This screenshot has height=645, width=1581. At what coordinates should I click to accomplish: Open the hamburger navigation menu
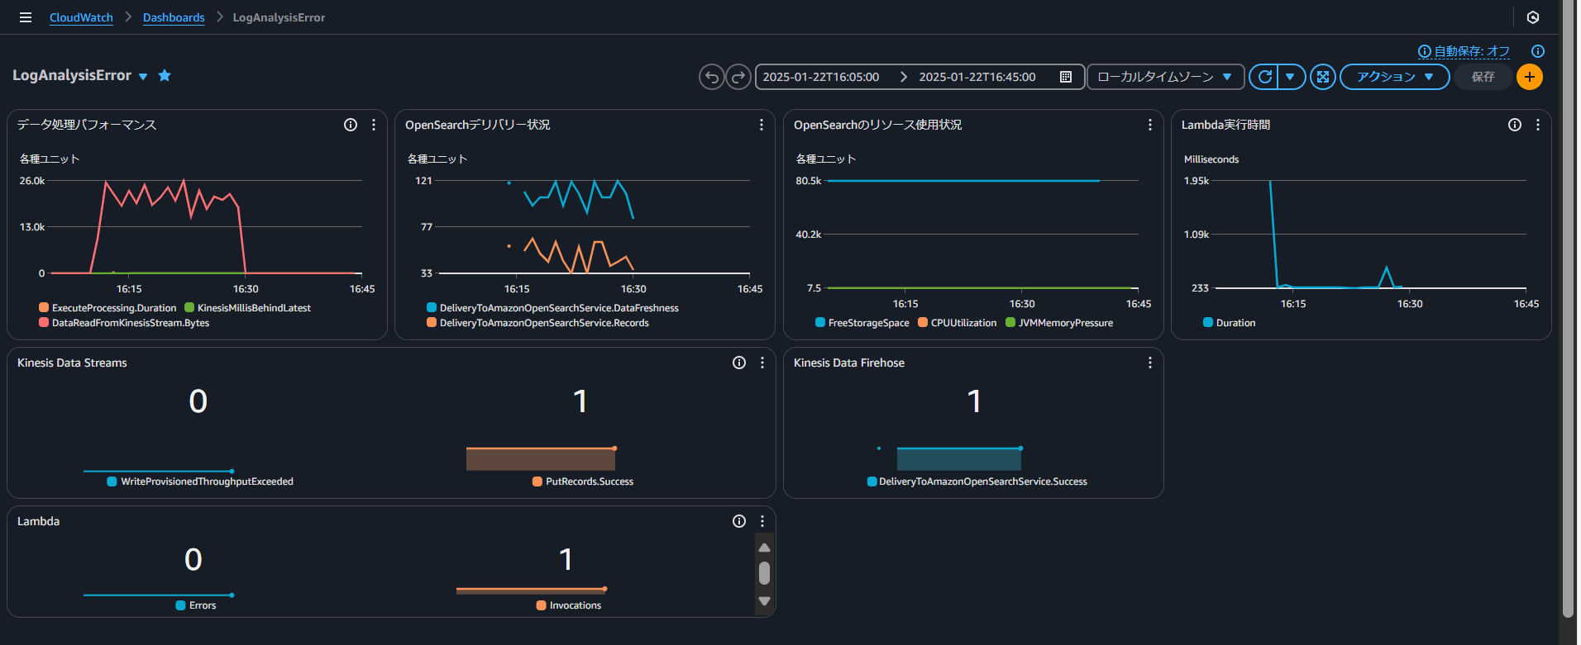click(26, 17)
